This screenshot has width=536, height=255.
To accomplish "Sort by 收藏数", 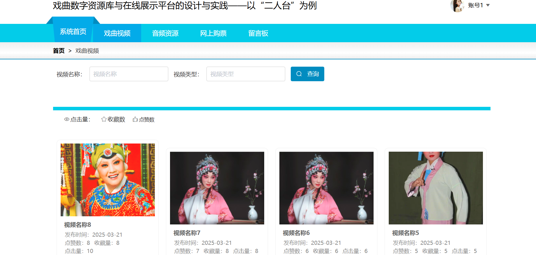I will [113, 119].
